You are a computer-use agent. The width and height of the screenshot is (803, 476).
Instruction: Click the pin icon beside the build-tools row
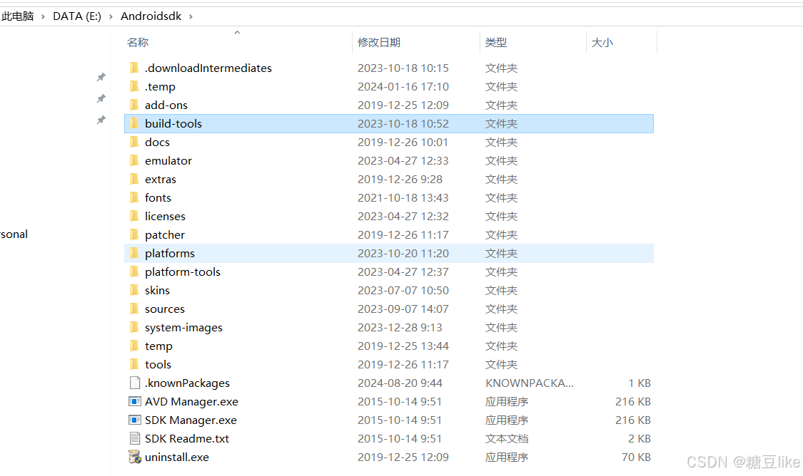click(101, 120)
